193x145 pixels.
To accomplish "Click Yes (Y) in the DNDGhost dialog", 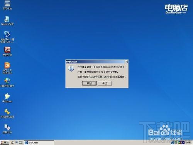I will (x=89, y=83).
